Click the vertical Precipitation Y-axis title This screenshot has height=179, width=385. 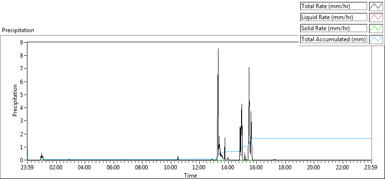[x=15, y=100]
